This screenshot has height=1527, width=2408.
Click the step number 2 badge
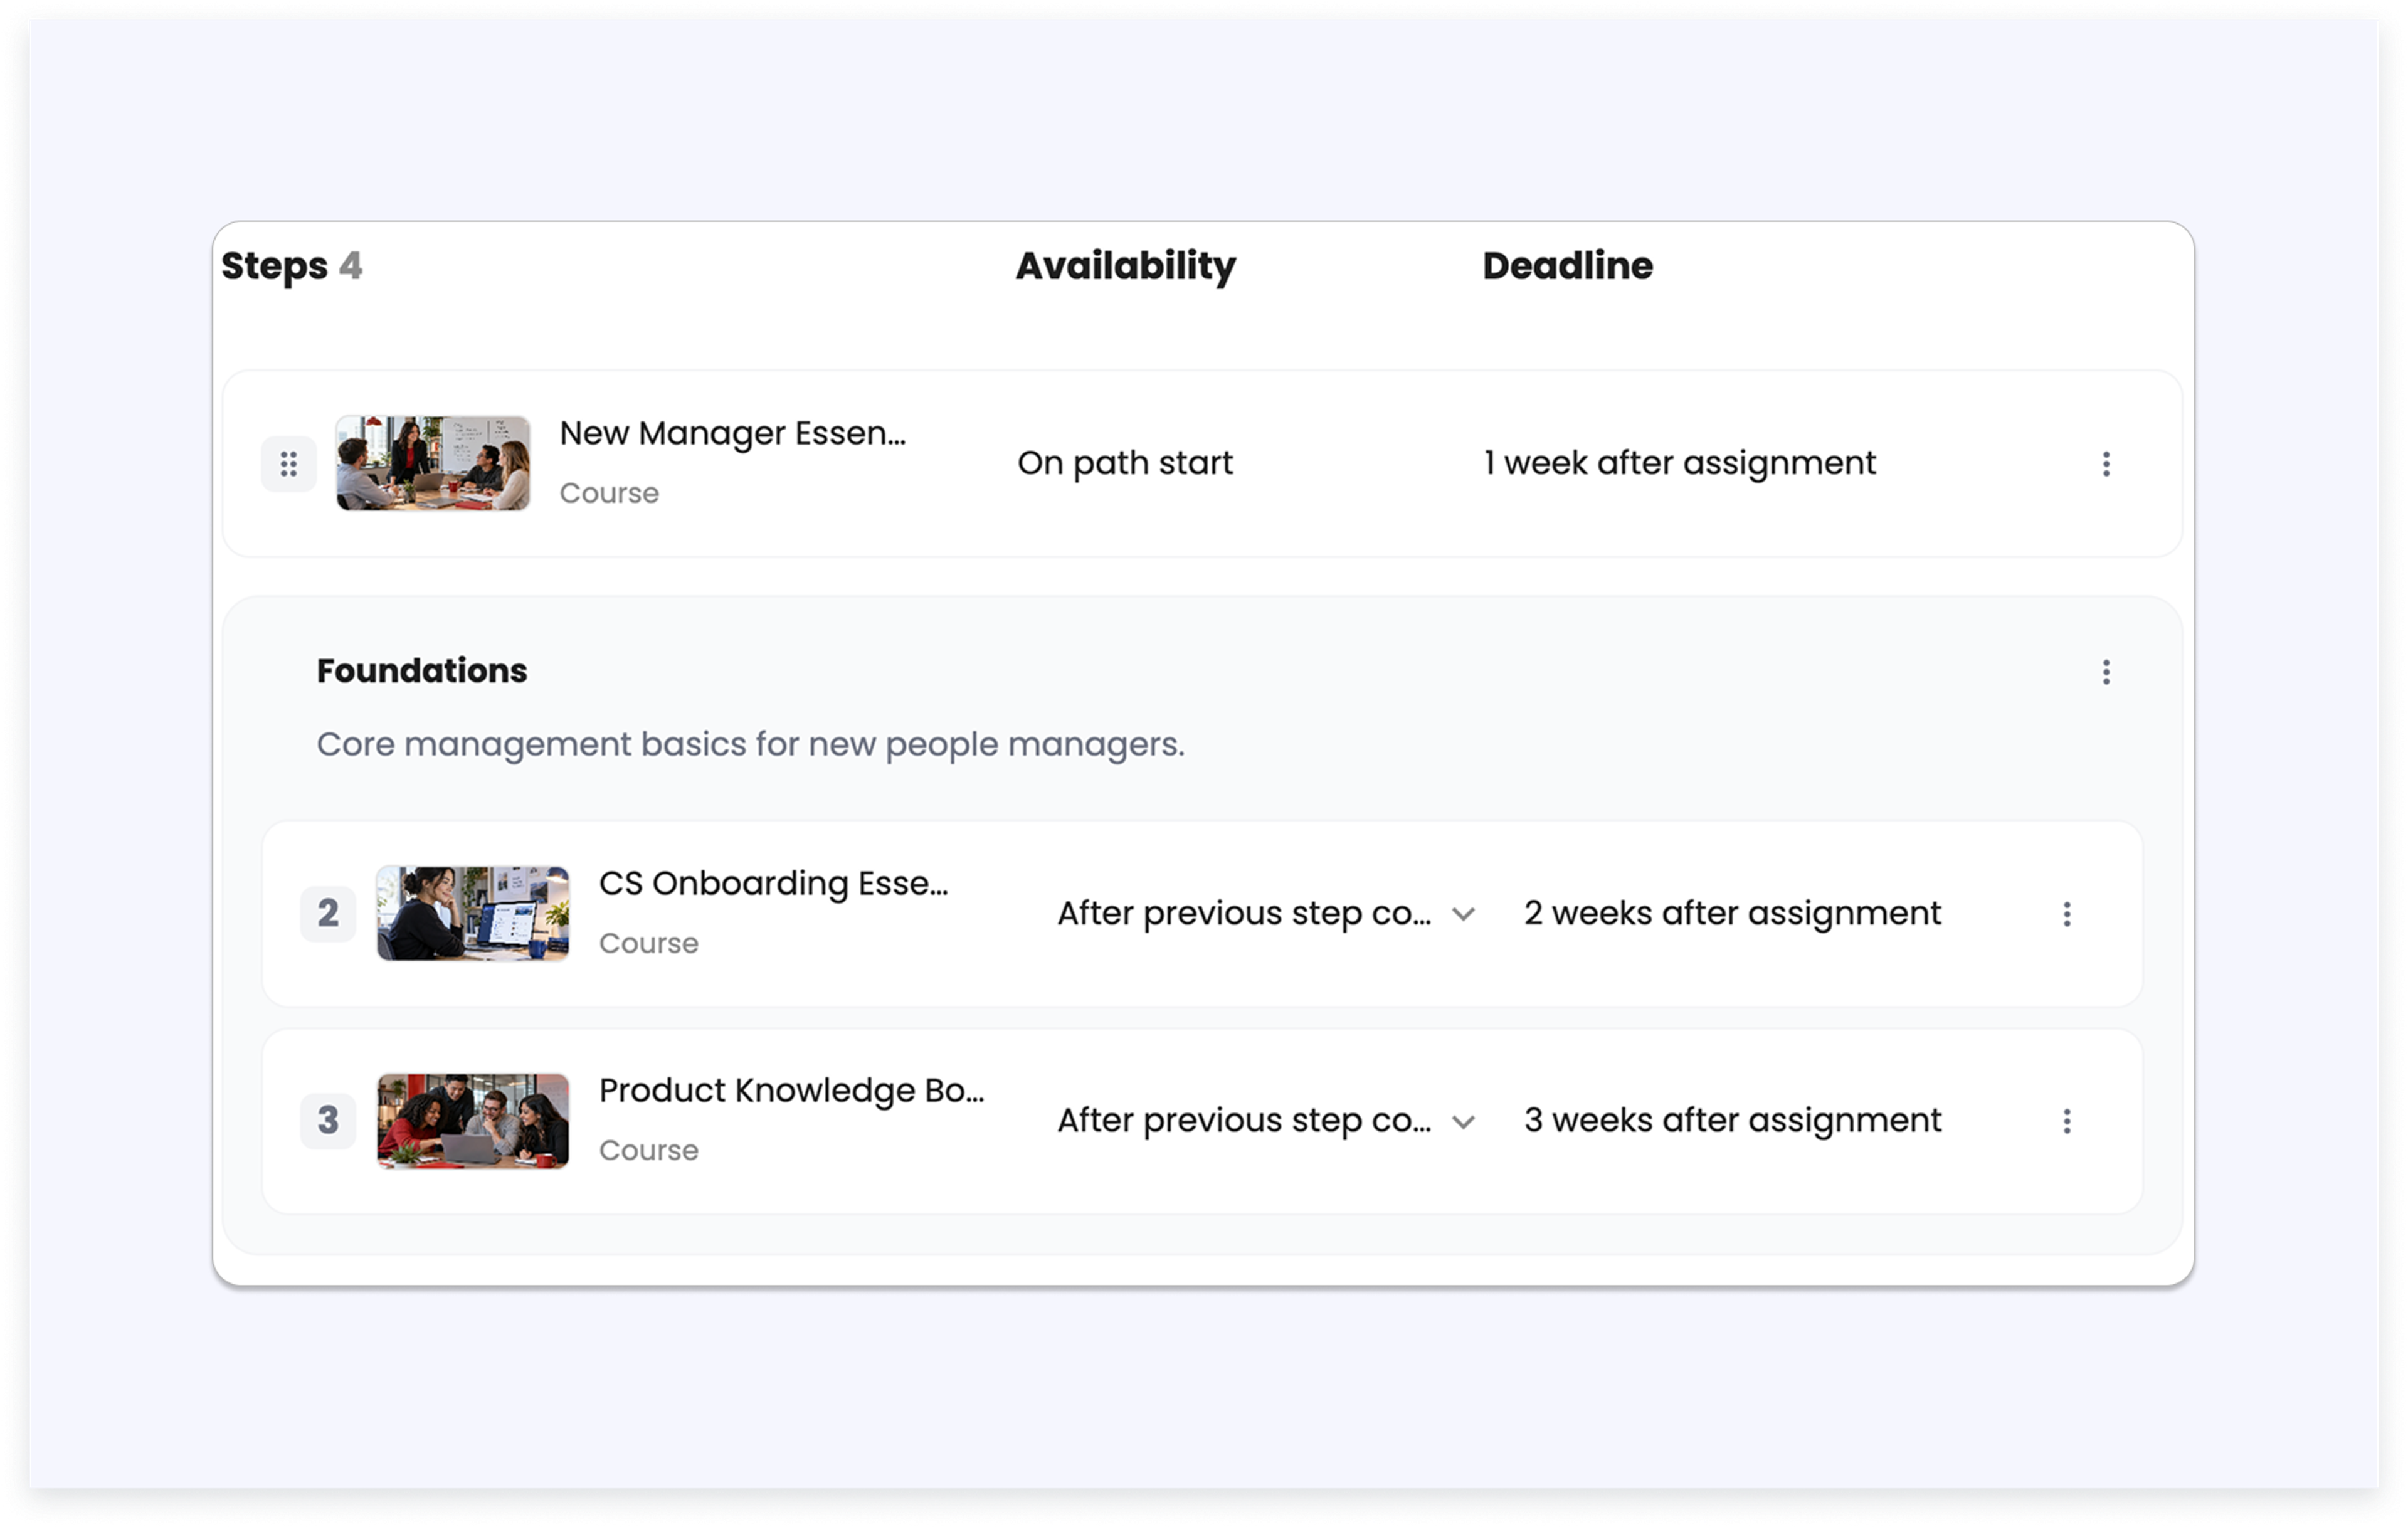tap(328, 914)
